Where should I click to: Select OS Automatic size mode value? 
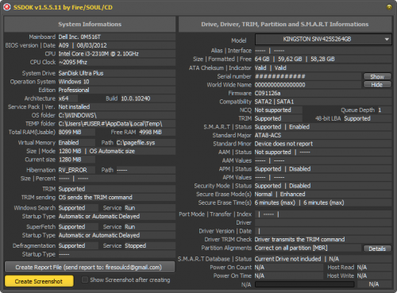(112, 151)
